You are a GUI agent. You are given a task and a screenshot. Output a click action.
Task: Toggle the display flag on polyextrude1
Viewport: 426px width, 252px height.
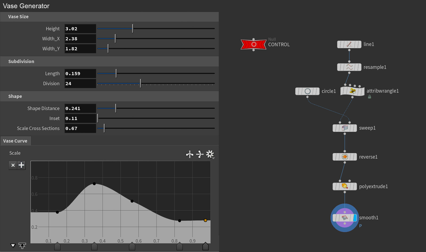click(355, 186)
